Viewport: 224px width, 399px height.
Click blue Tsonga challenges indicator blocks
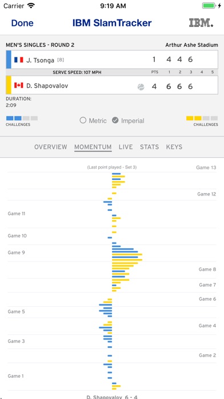pyautogui.click(x=22, y=118)
